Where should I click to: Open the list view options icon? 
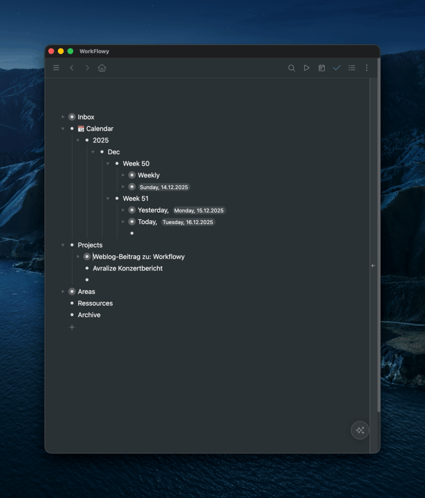click(352, 68)
